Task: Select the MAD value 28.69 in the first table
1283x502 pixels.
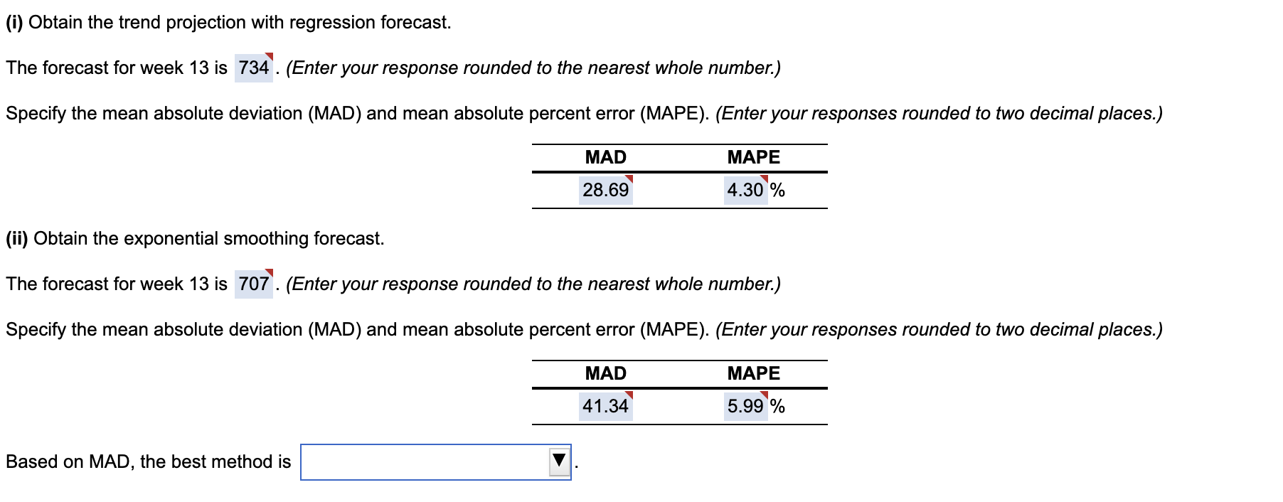Action: coord(605,190)
